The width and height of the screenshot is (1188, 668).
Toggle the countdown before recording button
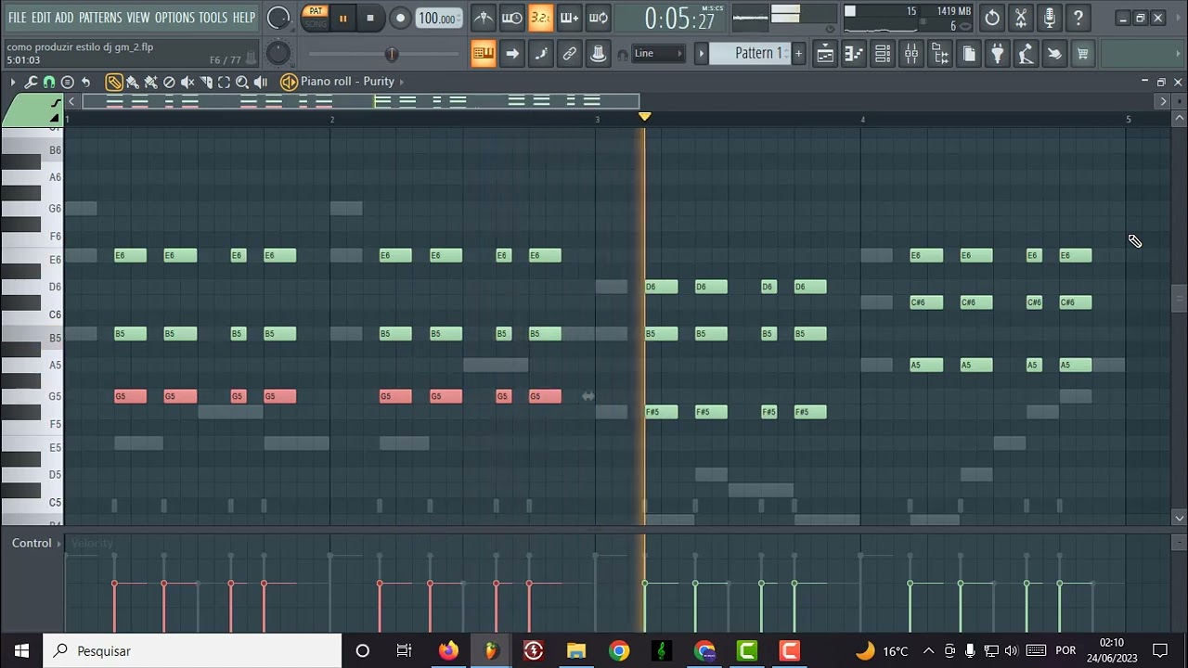pos(540,18)
